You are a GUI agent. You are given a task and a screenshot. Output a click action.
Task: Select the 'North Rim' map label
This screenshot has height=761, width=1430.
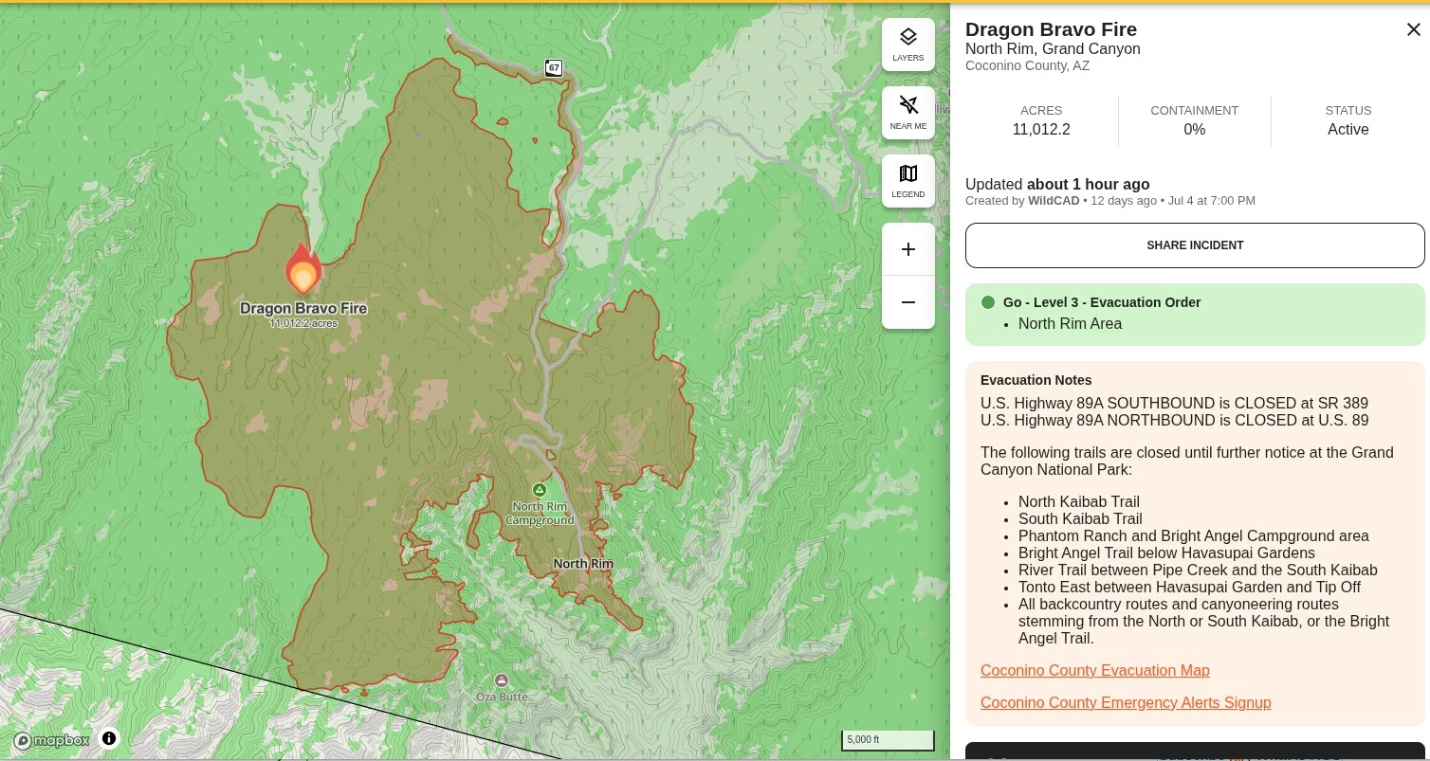[583, 564]
